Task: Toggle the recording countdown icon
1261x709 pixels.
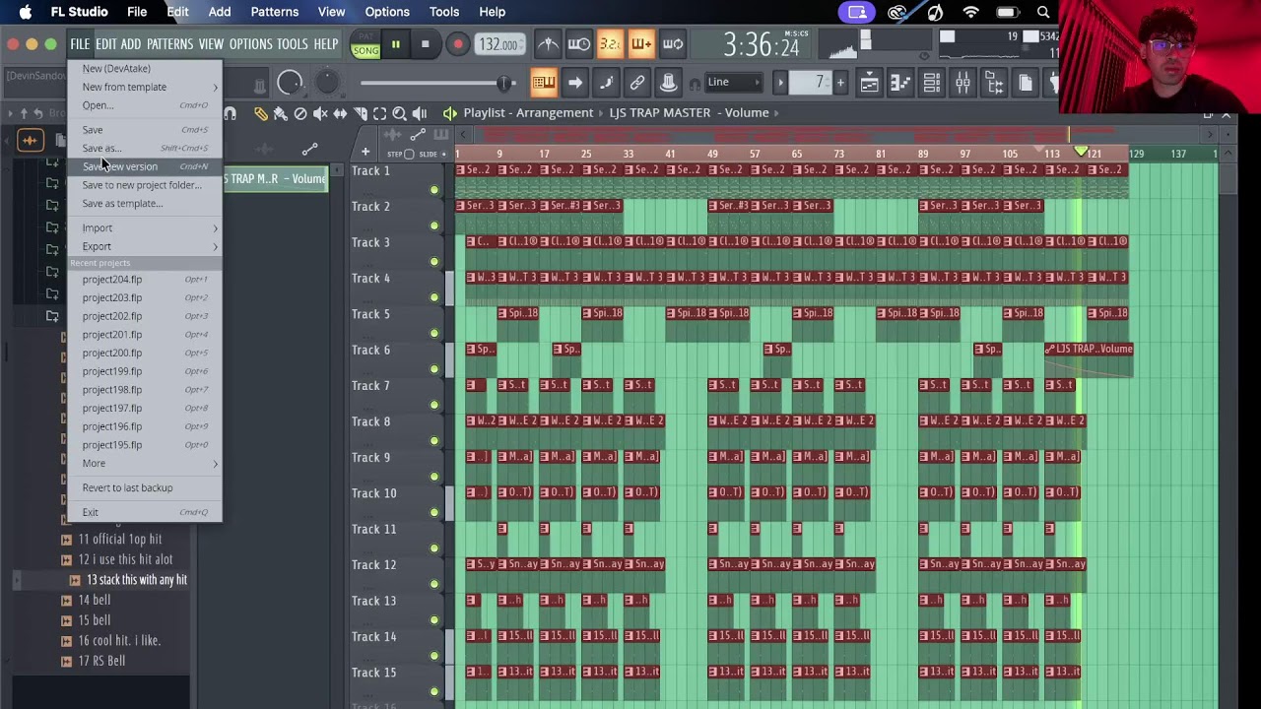Action: tap(610, 44)
